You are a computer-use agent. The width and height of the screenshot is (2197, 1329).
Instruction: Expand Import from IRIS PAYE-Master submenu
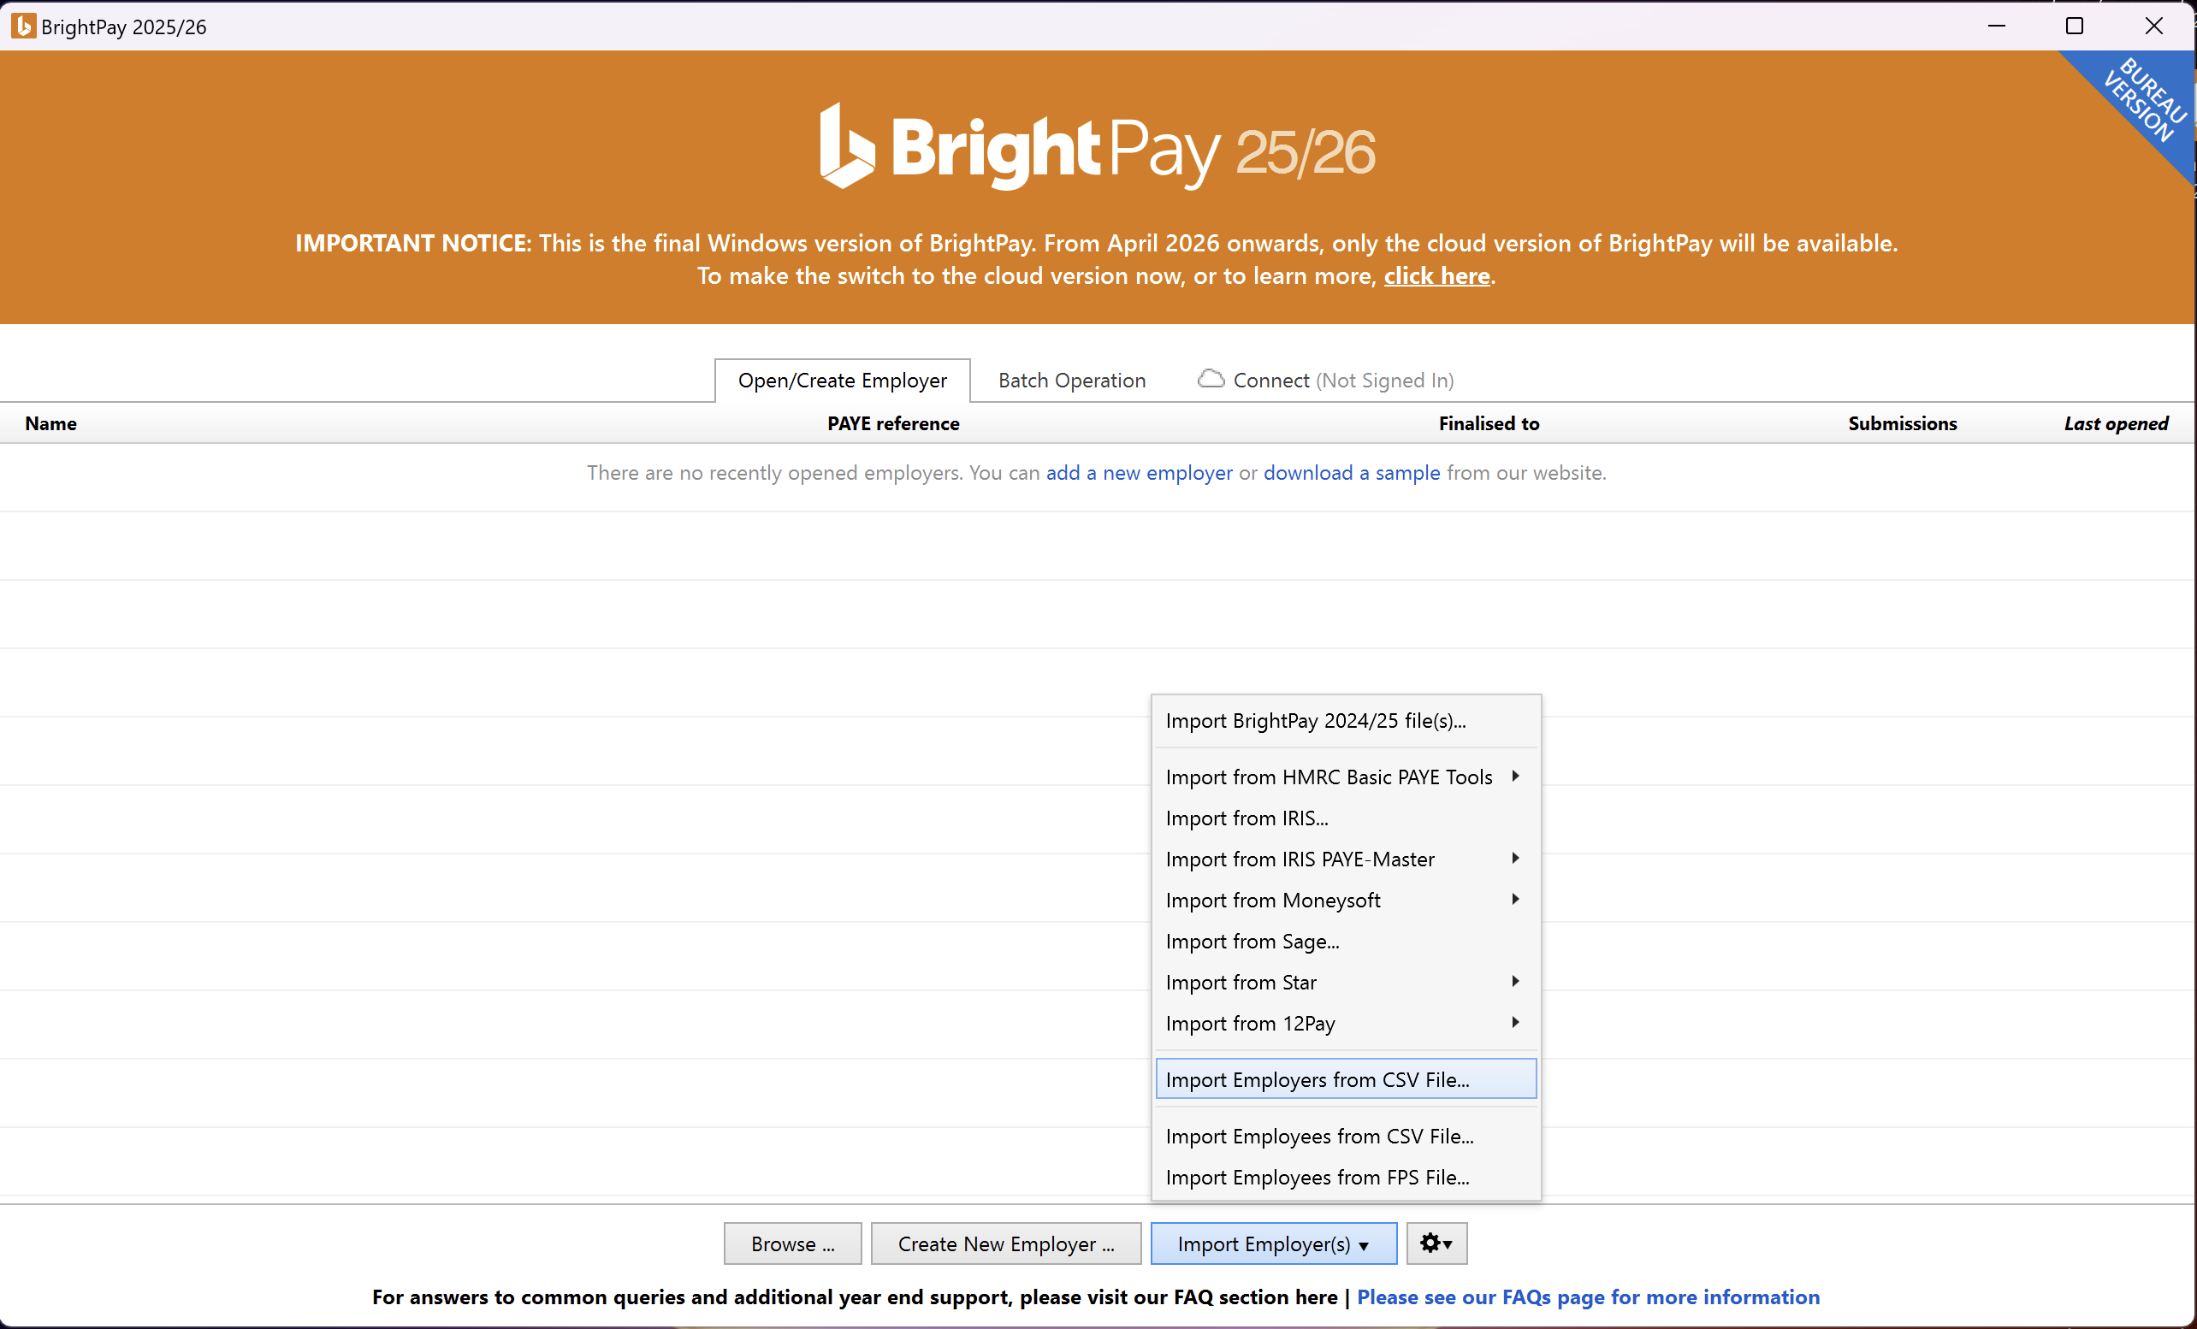point(1346,859)
